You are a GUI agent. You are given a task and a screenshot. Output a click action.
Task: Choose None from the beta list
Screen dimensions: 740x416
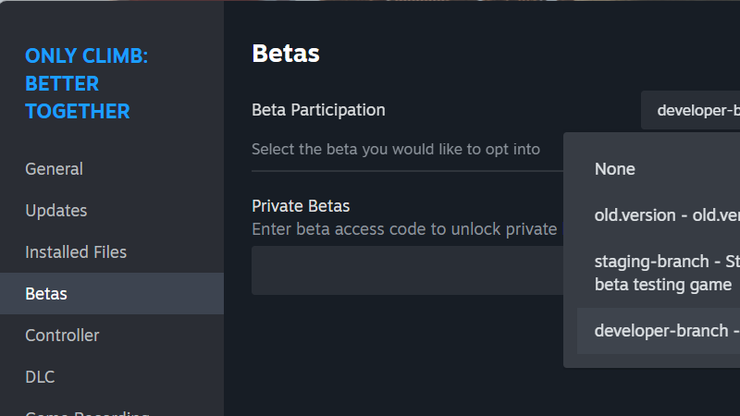(615, 169)
